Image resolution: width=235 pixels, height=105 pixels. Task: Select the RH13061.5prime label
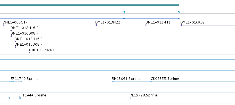(126, 79)
